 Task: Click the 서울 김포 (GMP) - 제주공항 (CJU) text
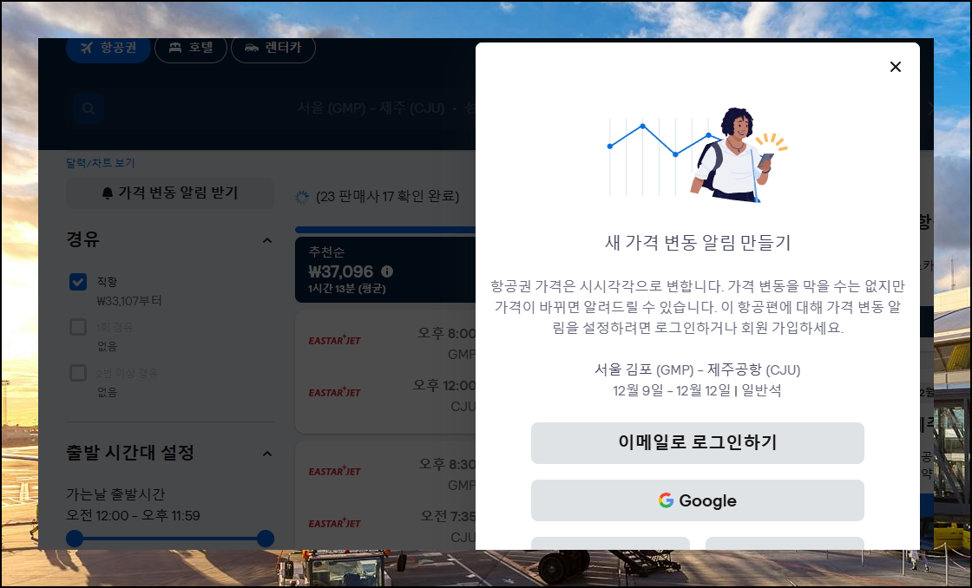click(698, 370)
